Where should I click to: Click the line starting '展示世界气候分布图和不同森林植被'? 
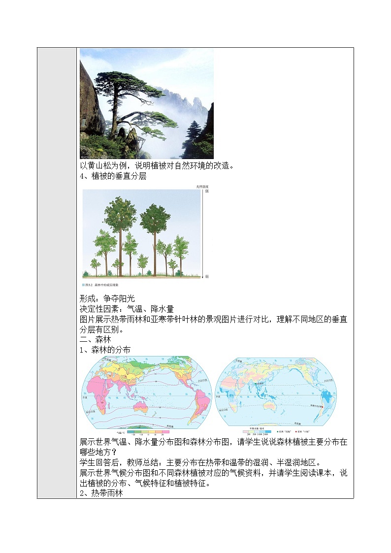pyautogui.click(x=214, y=473)
